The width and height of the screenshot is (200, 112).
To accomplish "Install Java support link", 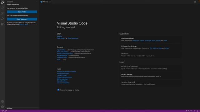I will [146, 40].
